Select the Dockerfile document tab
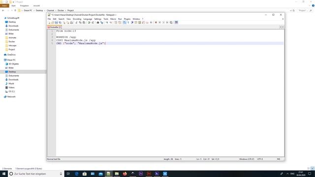 click(x=54, y=27)
